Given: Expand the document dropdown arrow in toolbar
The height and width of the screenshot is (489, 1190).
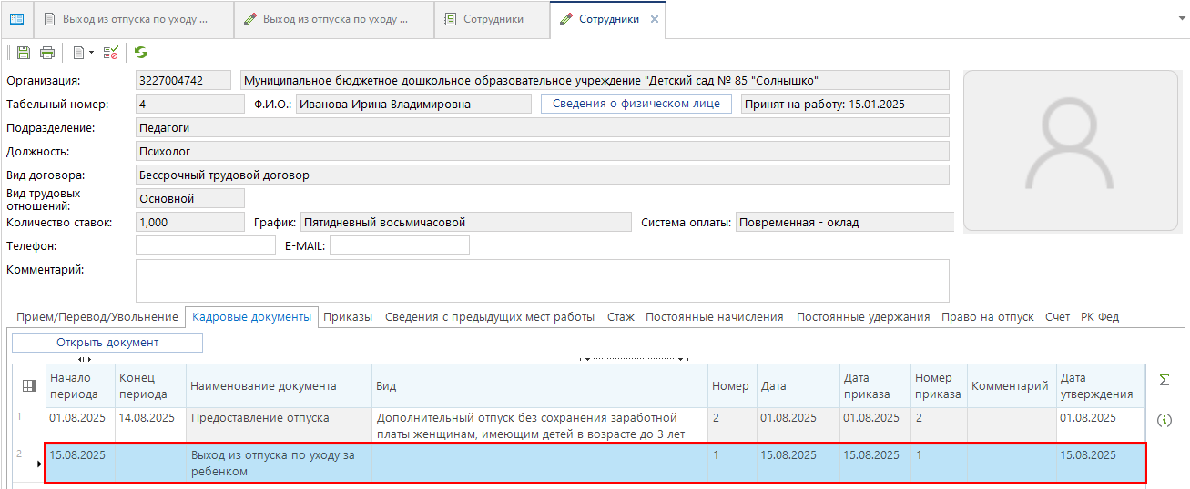Looking at the screenshot, I should (x=92, y=53).
